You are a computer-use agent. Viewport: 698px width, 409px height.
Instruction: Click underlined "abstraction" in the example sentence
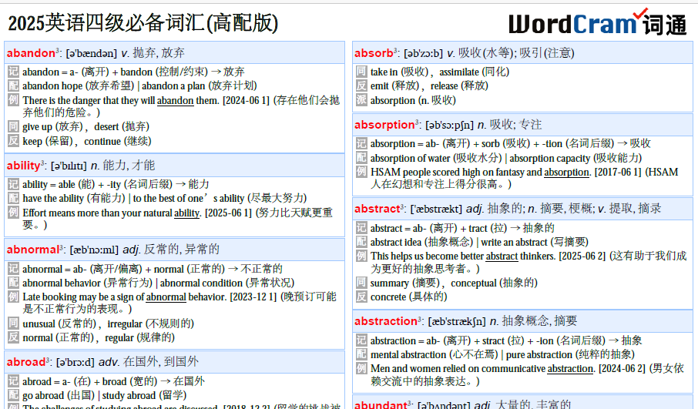[x=570, y=369]
